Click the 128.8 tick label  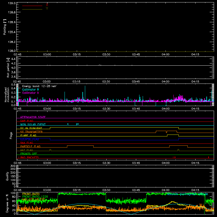12,12
